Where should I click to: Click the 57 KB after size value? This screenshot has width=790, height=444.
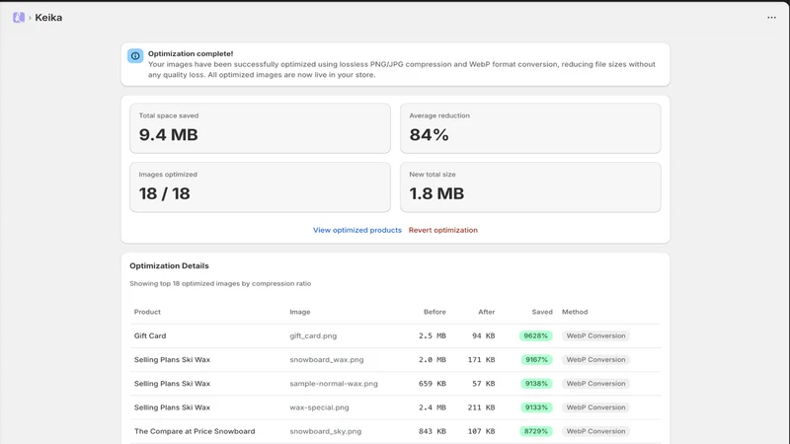pyautogui.click(x=483, y=384)
